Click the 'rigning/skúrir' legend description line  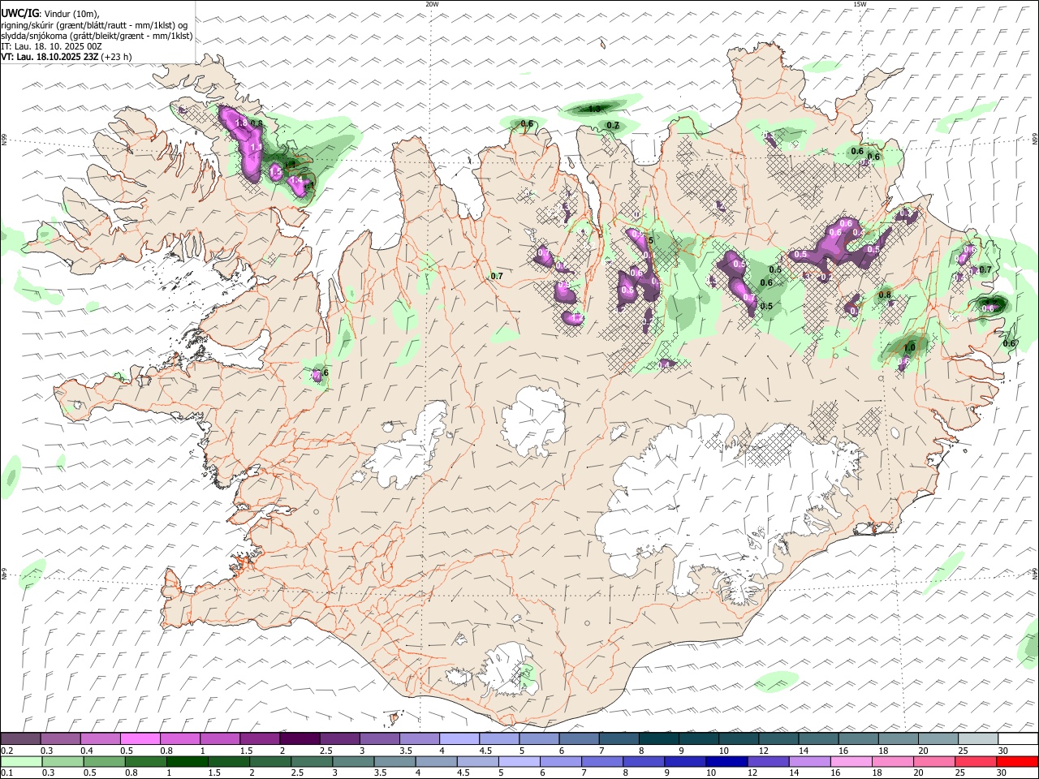(94, 25)
